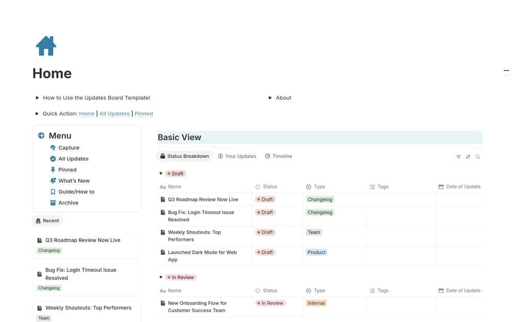Click the Pinned pushpin icon
The width and height of the screenshot is (516, 322).
coord(53,170)
